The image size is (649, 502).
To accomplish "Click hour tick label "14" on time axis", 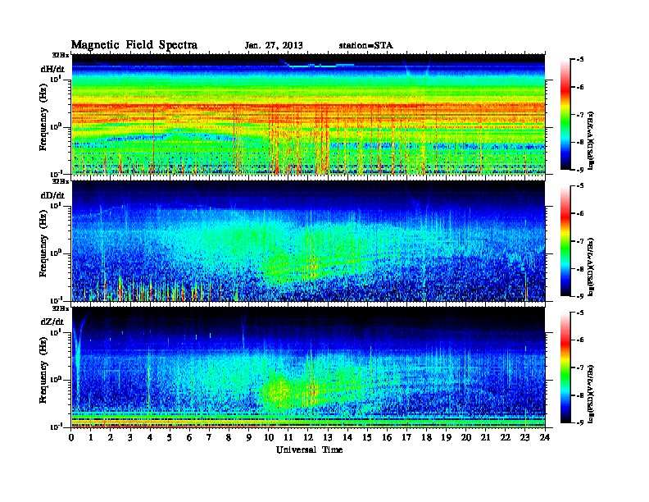I will coord(347,437).
